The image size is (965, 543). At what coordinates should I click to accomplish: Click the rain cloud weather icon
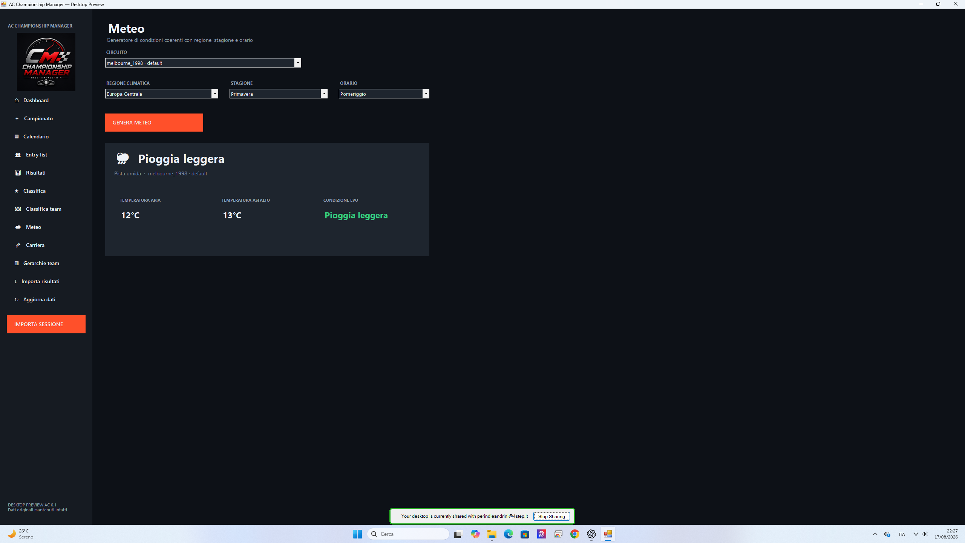click(x=123, y=158)
